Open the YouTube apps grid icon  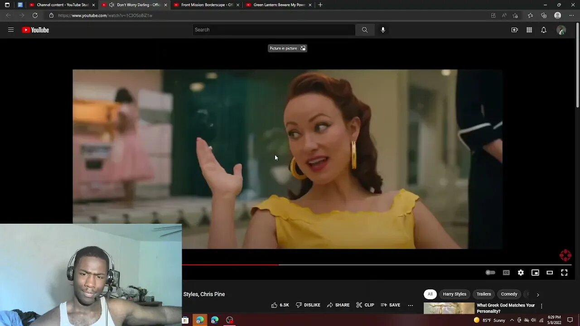click(529, 30)
